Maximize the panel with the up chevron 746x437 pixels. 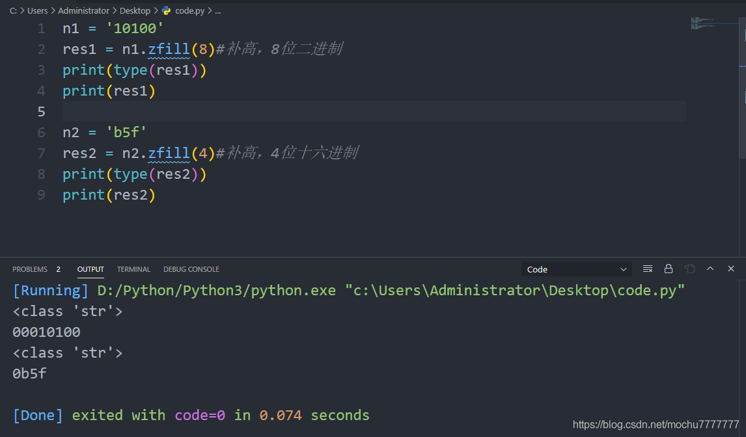(710, 269)
